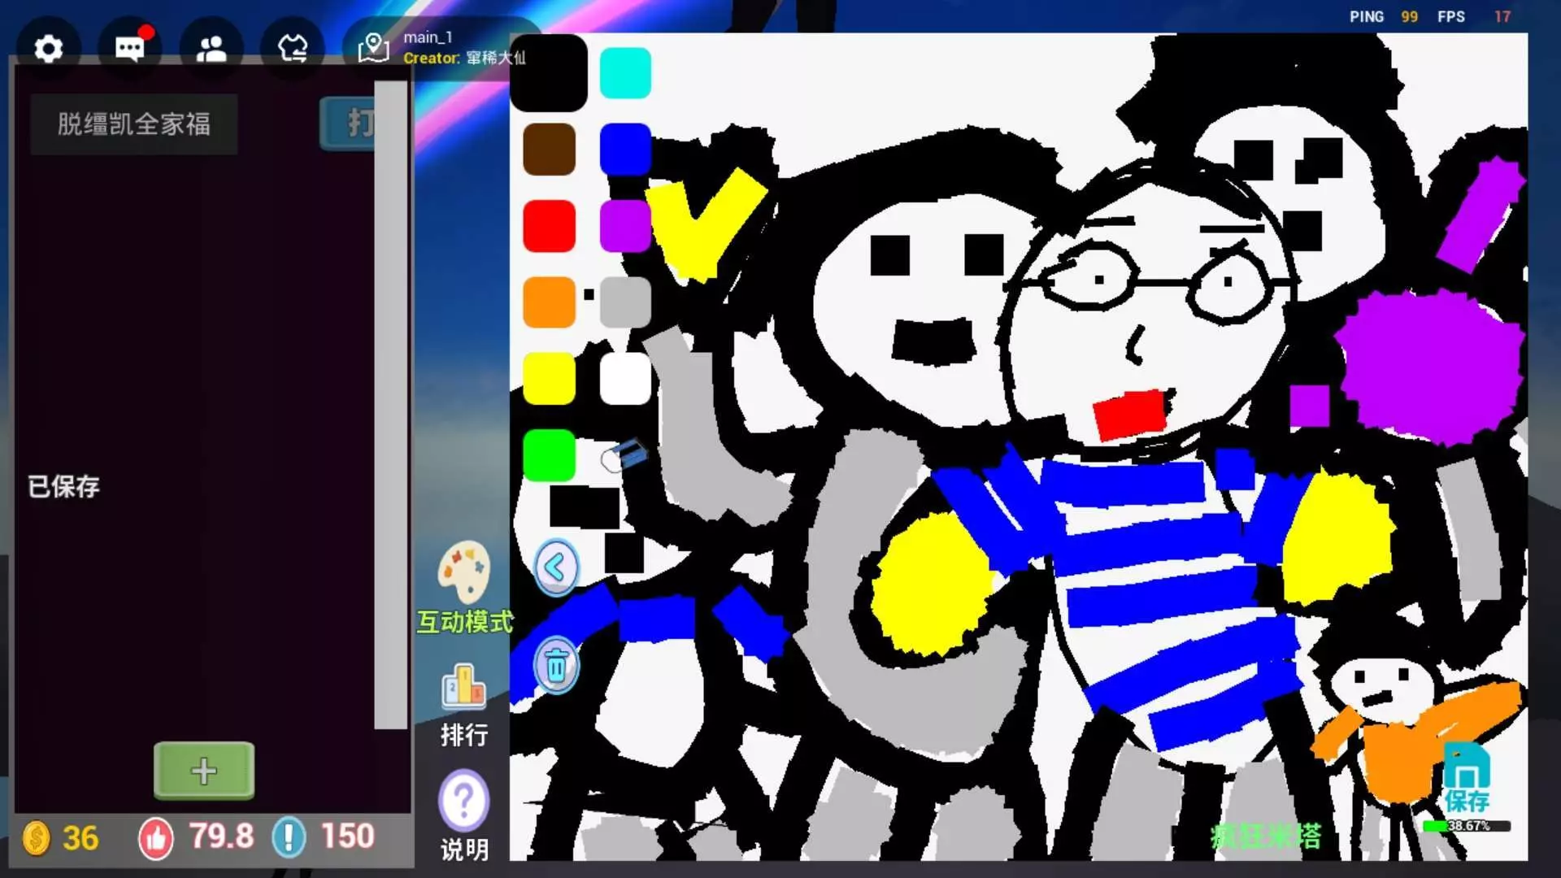Click the green plus add button

pos(204,771)
